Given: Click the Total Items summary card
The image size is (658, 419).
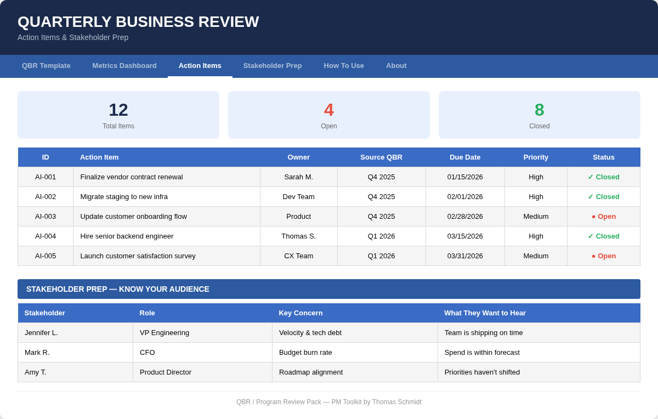Looking at the screenshot, I should pyautogui.click(x=118, y=115).
